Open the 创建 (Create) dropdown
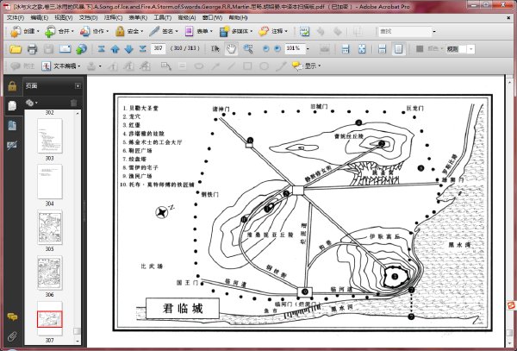Viewport: 517px width, 351px height. 24,31
